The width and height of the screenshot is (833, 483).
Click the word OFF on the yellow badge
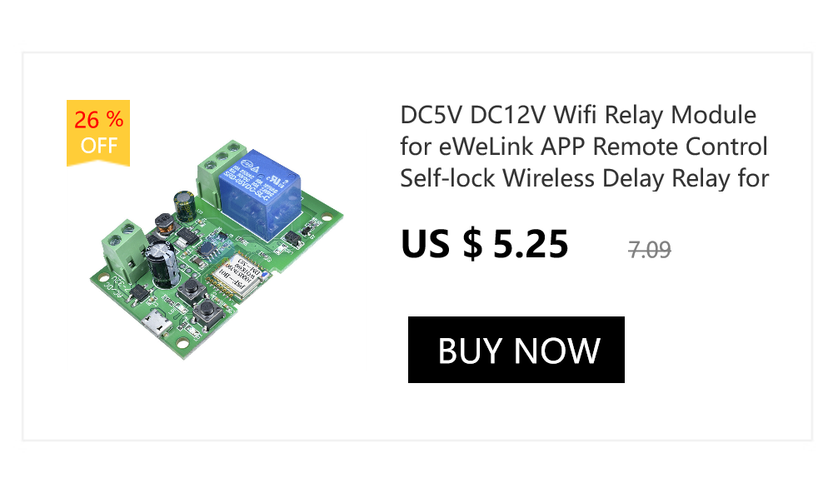click(x=99, y=145)
